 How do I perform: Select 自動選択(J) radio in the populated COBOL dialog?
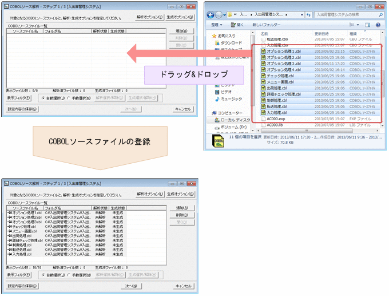pyautogui.click(x=43, y=275)
